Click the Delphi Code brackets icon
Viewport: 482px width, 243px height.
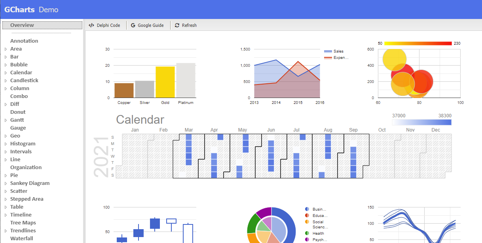(91, 25)
